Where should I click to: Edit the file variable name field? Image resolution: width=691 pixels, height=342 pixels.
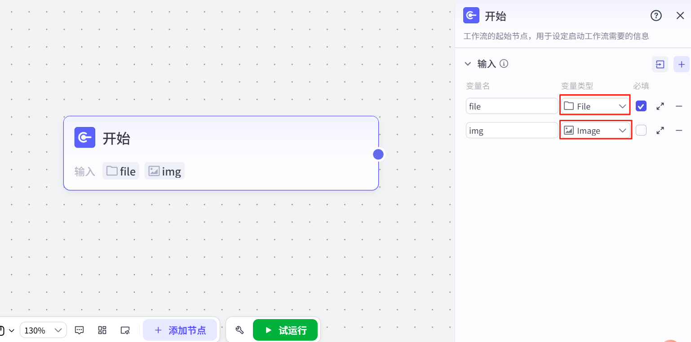point(512,106)
